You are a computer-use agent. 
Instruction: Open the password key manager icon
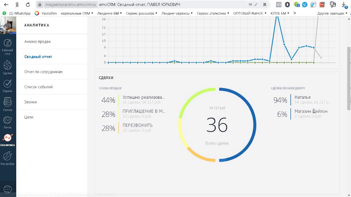[333, 5]
